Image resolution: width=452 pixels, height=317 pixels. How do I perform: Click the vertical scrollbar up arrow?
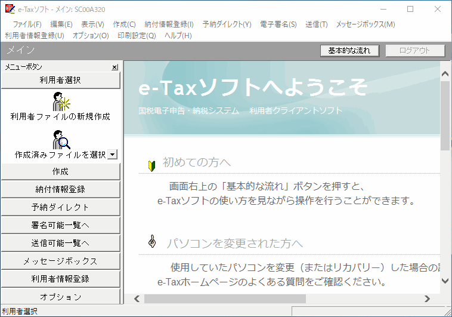[445, 74]
